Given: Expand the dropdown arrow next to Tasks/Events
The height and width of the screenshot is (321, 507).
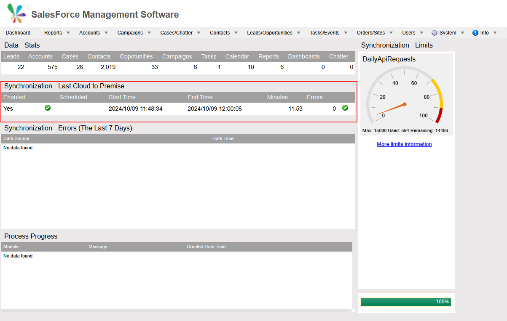Looking at the screenshot, I should [x=346, y=33].
